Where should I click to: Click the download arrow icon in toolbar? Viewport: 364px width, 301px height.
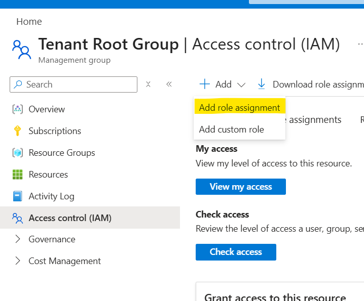[x=262, y=84]
